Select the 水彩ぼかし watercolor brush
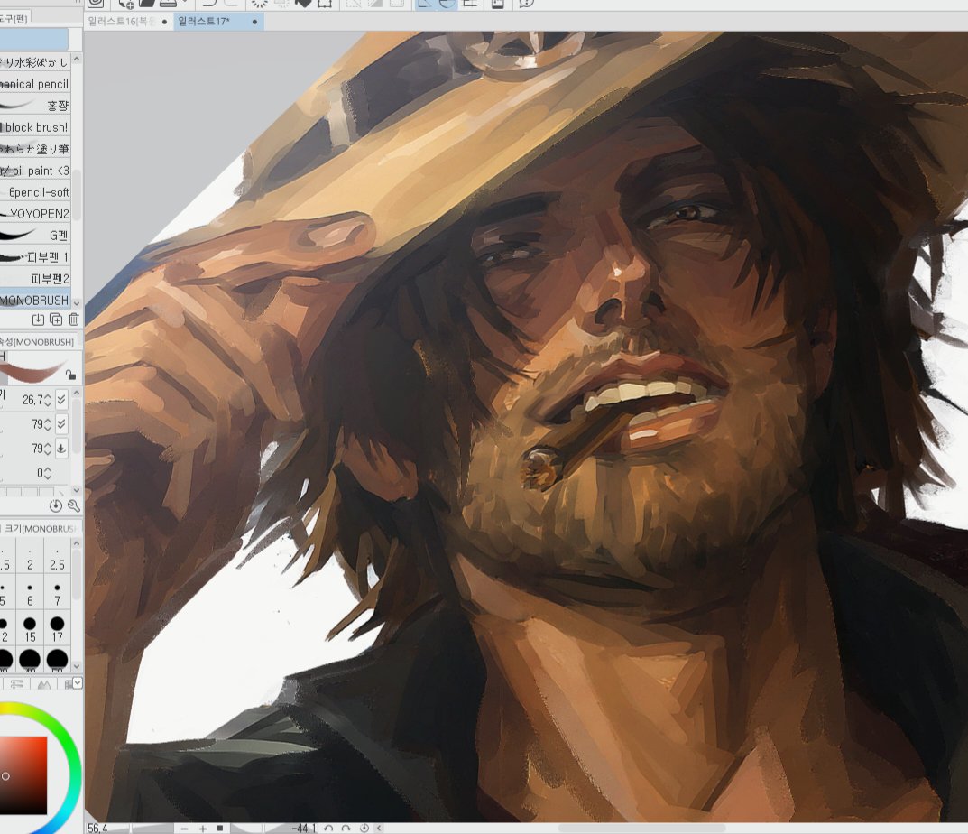Viewport: 968px width, 834px height. point(35,62)
